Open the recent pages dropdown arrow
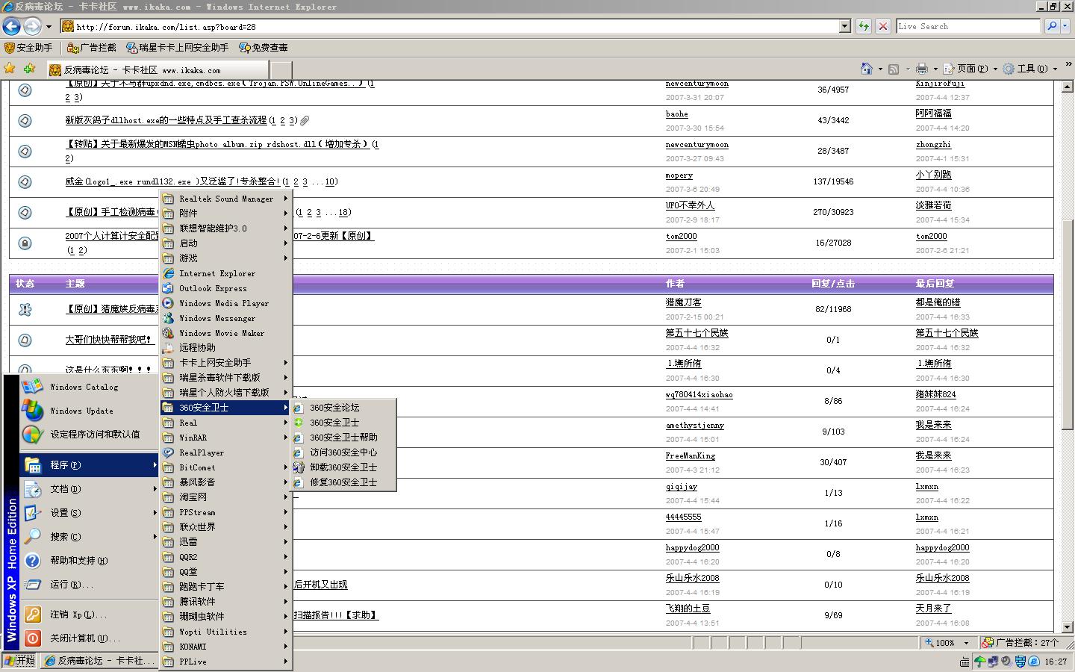1075x672 pixels. [x=49, y=27]
